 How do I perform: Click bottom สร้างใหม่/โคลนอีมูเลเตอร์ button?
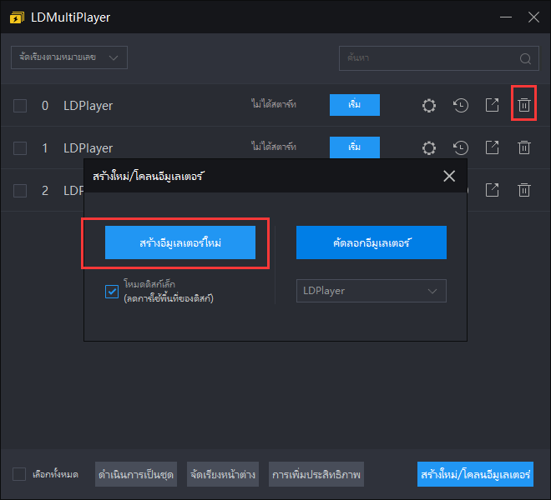(475, 474)
